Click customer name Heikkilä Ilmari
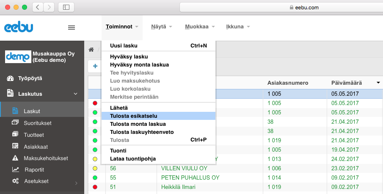 178,187
